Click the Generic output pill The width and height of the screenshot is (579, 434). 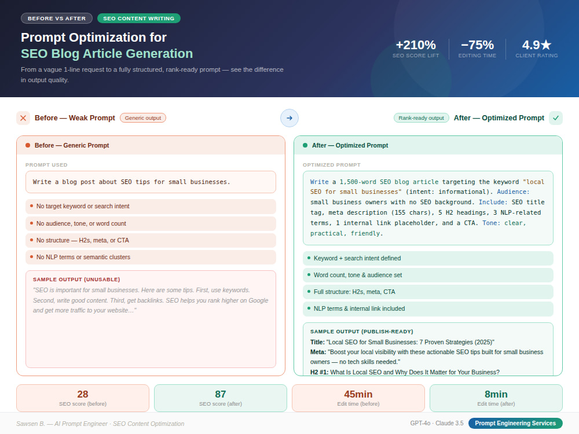[143, 118]
